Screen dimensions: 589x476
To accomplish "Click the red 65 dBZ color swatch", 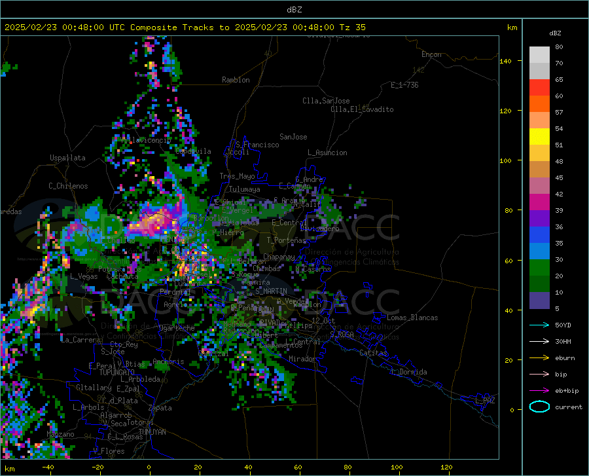I will click(539, 88).
